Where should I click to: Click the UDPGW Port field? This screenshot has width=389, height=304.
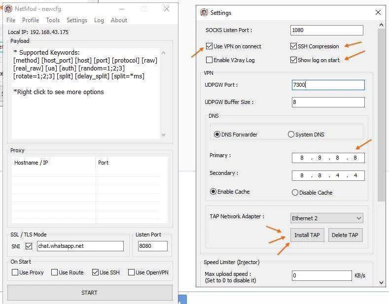(328, 85)
